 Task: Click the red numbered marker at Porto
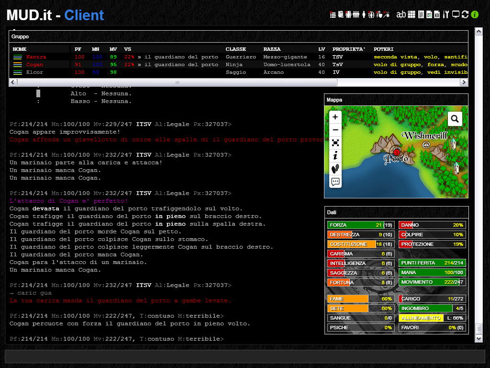point(397,152)
